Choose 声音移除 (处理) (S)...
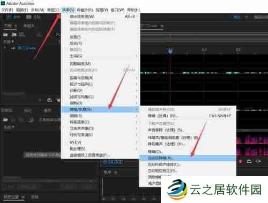 (x=188, y=130)
